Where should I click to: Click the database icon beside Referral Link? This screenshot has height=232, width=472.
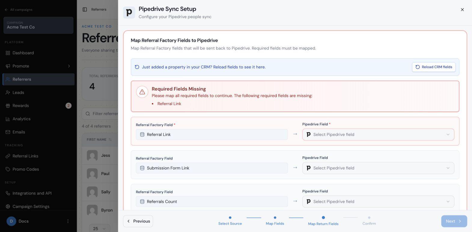(x=142, y=135)
